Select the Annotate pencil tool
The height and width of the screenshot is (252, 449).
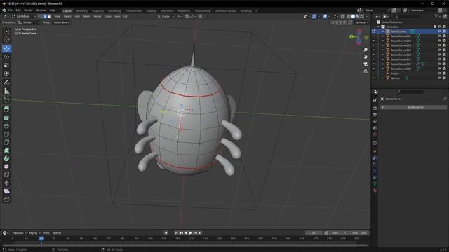6,83
